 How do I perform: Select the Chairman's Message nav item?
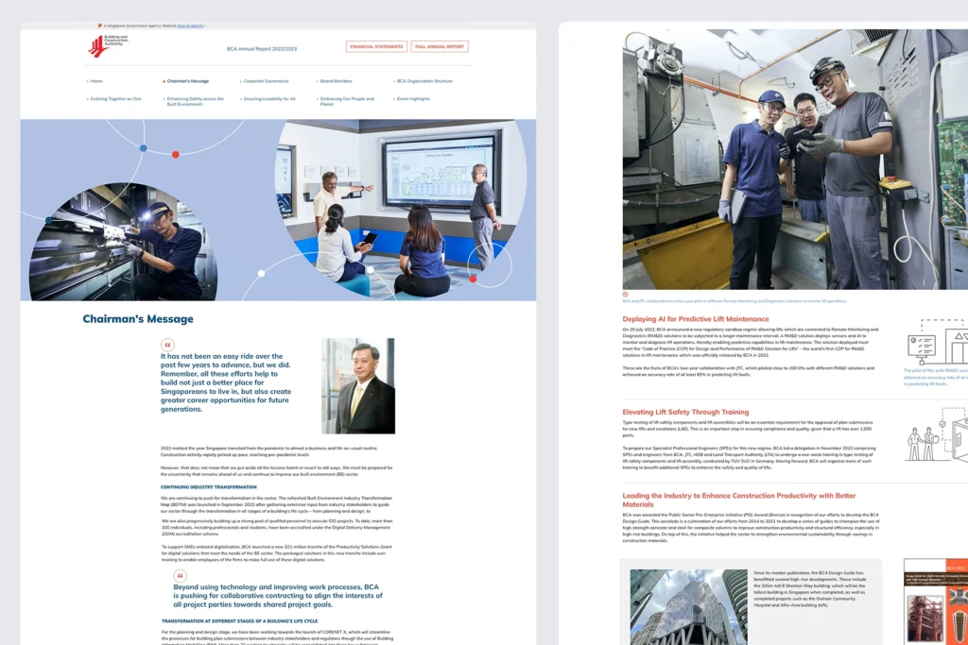[x=187, y=81]
